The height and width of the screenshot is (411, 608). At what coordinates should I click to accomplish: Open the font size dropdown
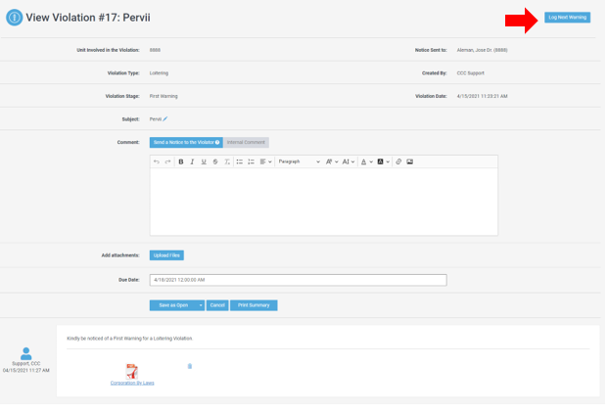pyautogui.click(x=349, y=162)
